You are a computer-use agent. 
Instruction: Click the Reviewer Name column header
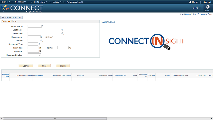[x=106, y=75]
